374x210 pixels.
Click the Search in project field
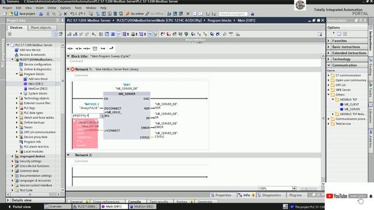click(233, 14)
